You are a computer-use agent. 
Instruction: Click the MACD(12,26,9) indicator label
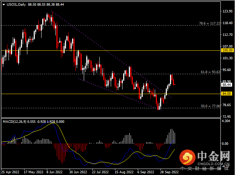(15, 122)
